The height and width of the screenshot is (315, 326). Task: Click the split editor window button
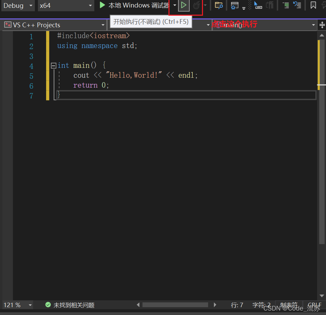pos(322,25)
